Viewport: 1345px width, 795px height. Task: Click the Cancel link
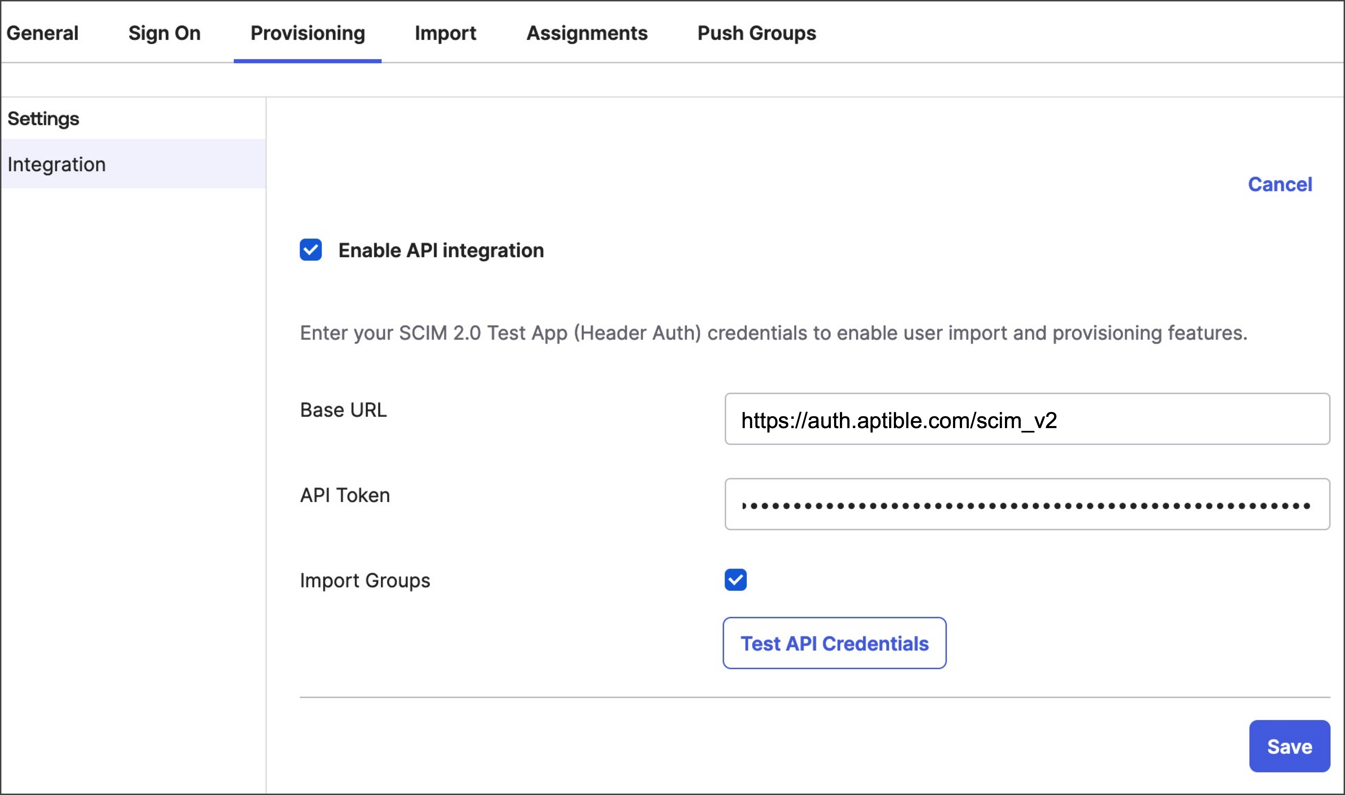1280,184
